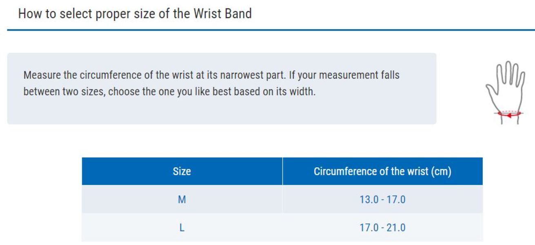Screen dimensions: 535x245
Task: Select the L size cell
Action: pyautogui.click(x=182, y=227)
